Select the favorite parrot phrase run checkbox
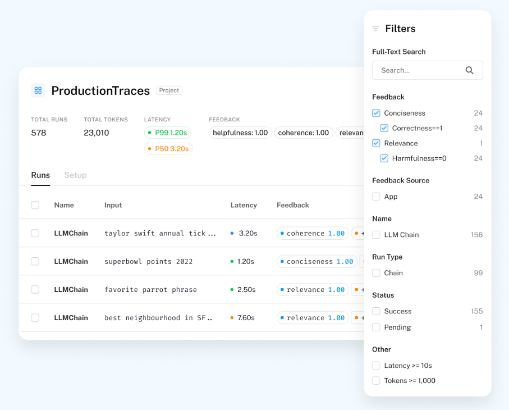Screen dimensions: 509x410 (x=35, y=289)
